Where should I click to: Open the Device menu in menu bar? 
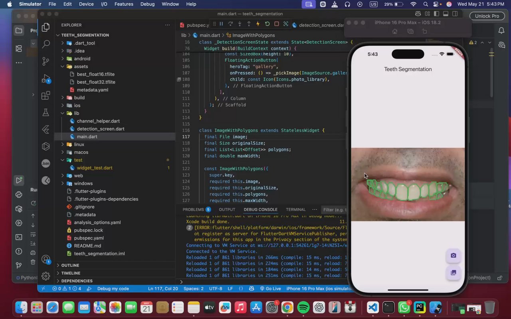[86, 4]
